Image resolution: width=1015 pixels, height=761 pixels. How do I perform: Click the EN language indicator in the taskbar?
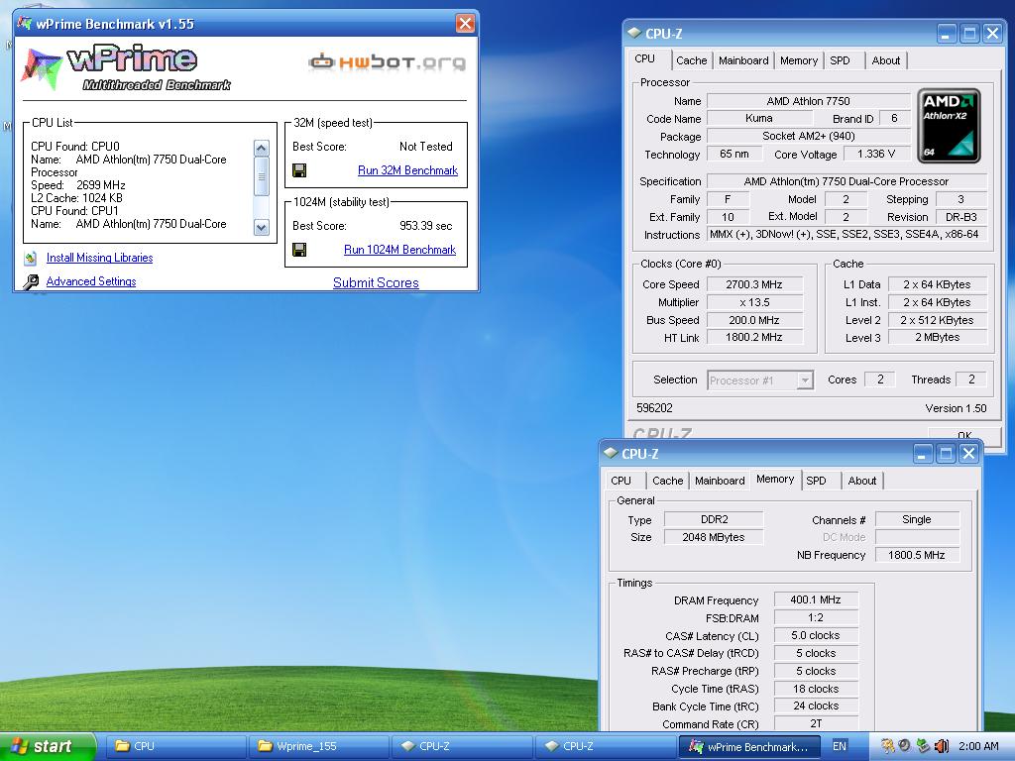[x=840, y=746]
